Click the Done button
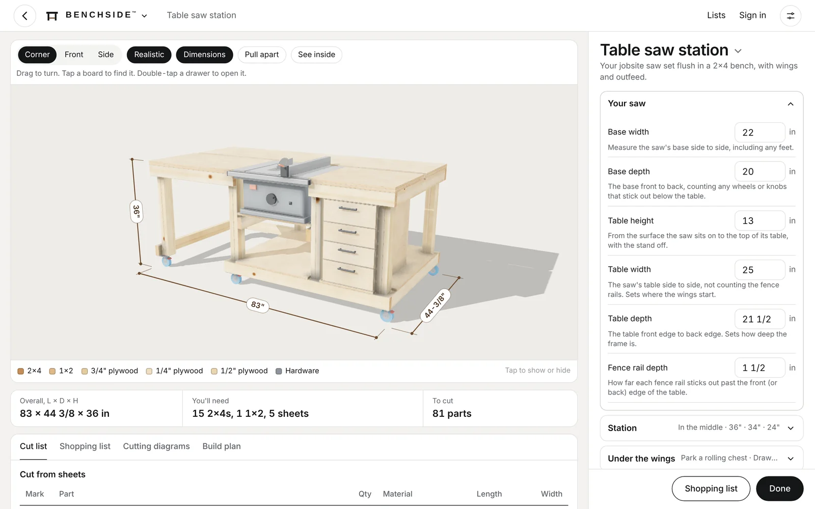 tap(780, 489)
